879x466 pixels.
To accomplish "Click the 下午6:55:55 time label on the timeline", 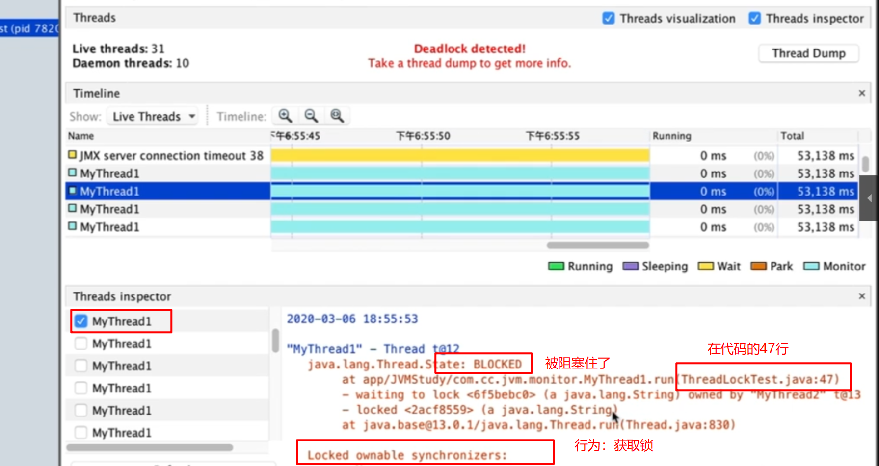I will click(x=553, y=136).
